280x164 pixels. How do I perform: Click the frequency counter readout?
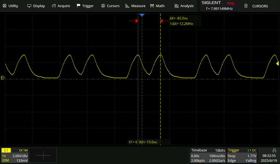(x=220, y=8)
